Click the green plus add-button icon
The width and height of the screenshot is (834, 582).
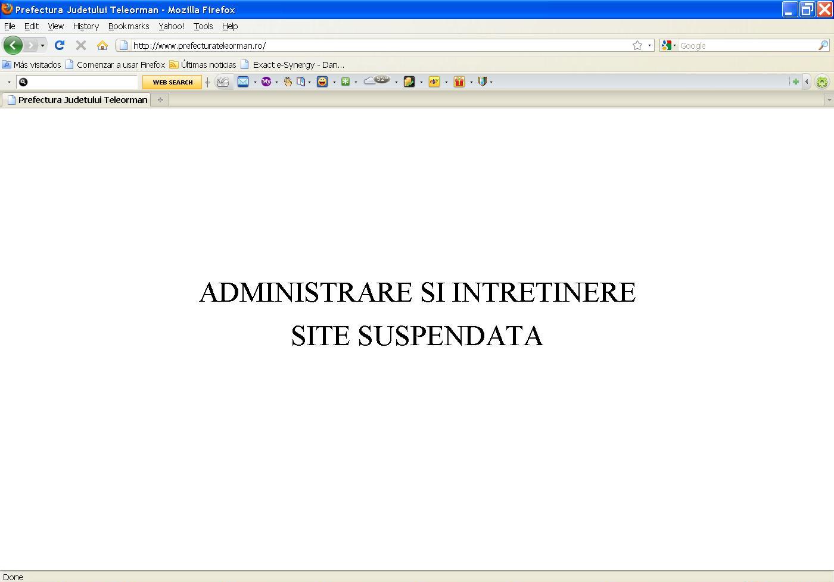pos(795,82)
